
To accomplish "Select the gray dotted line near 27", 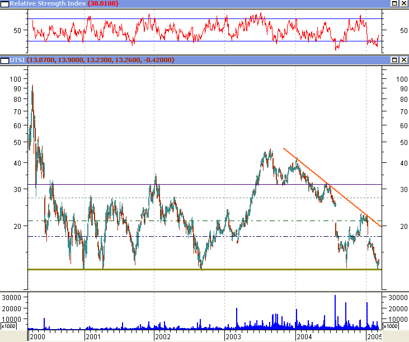I will pyautogui.click(x=205, y=198).
